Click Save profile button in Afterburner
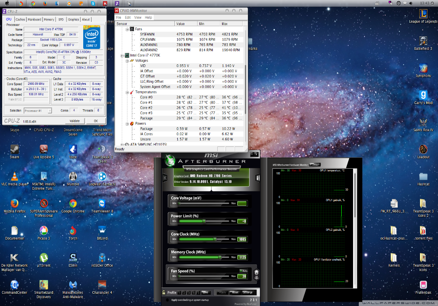This screenshot has width=438, height=306. 205,292
